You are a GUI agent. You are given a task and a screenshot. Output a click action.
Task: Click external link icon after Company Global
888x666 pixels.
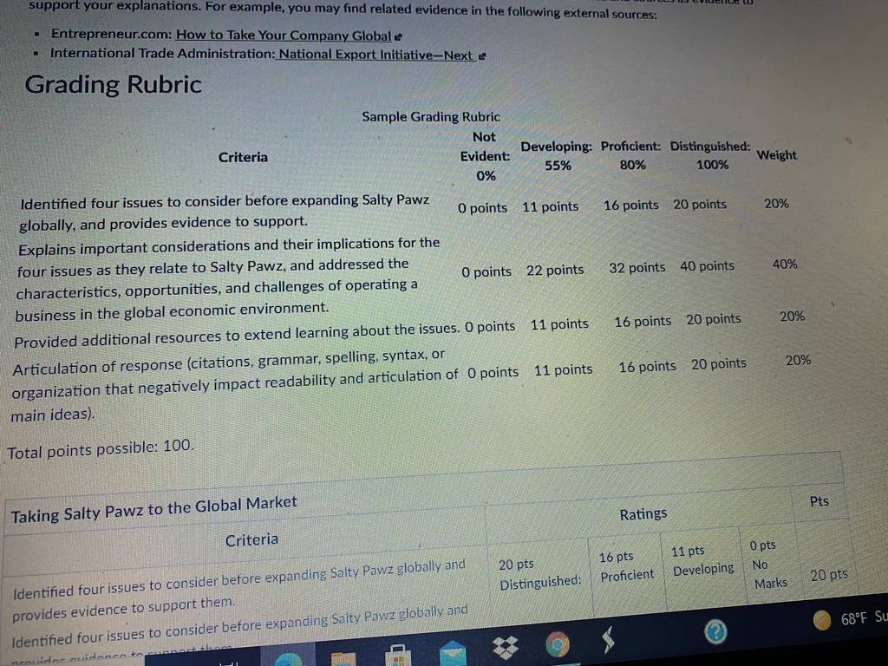coord(398,37)
